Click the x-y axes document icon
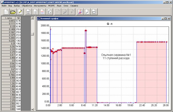Screen dimensions: 173x112 [49, 12]
